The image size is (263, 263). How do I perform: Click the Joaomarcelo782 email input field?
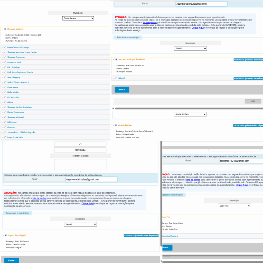tap(201, 4)
